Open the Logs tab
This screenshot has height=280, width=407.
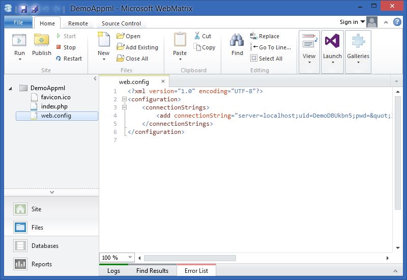[113, 271]
